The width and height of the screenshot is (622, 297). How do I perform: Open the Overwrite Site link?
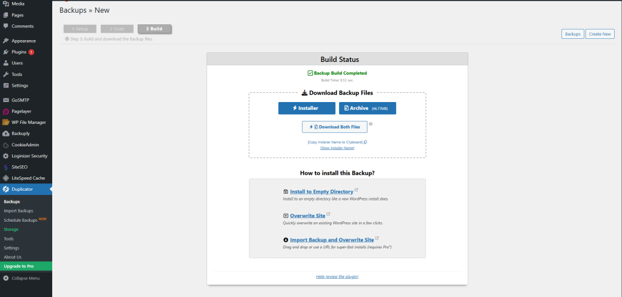click(308, 216)
